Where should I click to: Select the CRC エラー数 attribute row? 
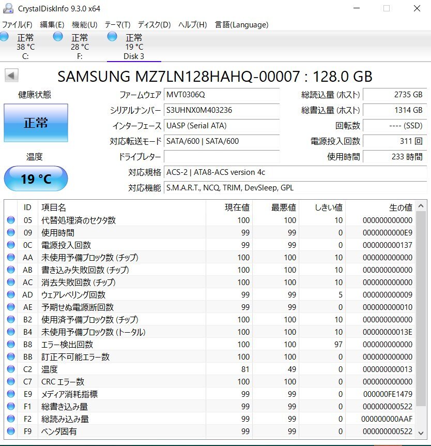tap(210, 381)
